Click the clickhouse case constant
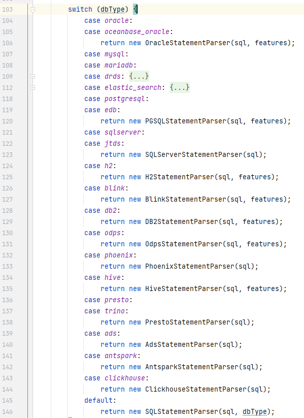 coord(125,378)
